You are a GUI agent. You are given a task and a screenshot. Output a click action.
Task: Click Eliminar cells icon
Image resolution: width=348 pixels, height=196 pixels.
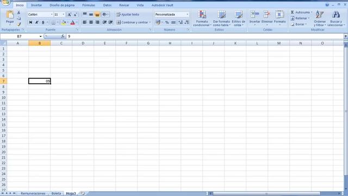click(267, 15)
